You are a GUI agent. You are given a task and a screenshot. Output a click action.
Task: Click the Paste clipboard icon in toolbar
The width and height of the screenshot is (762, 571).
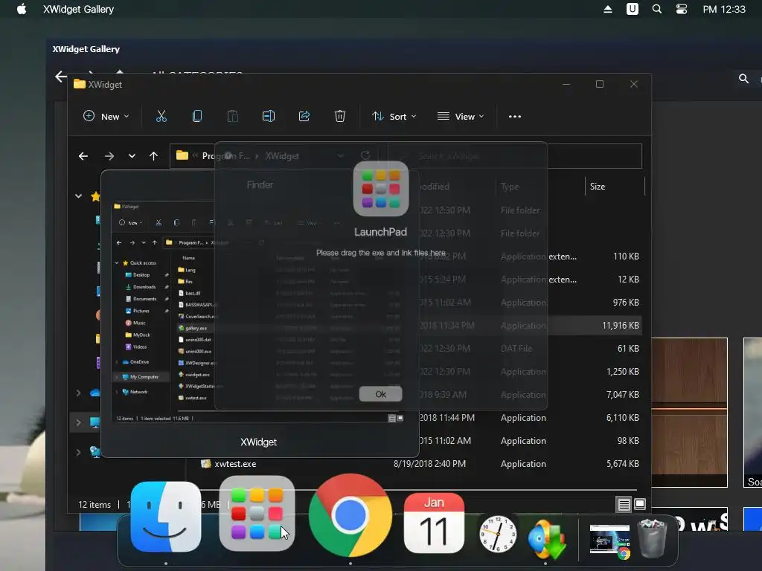233,116
